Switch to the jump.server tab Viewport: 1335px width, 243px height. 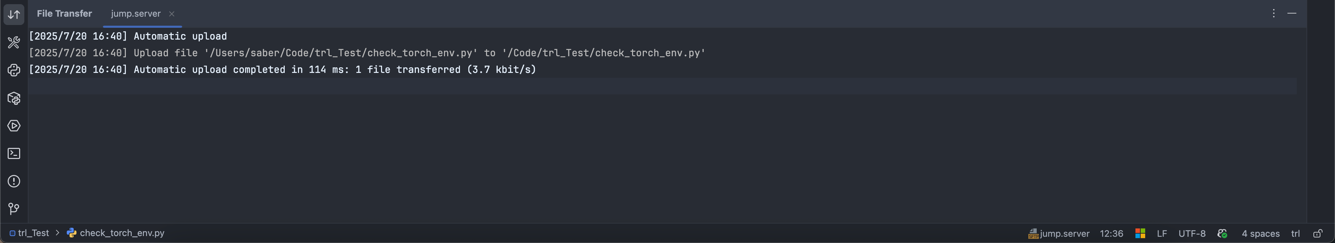(x=136, y=14)
